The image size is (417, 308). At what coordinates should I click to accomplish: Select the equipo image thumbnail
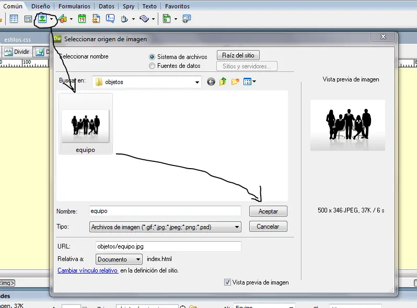pyautogui.click(x=85, y=124)
